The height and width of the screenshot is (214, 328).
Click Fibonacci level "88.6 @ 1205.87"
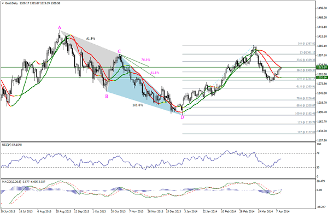point(306,106)
